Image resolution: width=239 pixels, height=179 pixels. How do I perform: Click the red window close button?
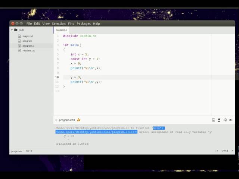pyautogui.click(x=13, y=23)
